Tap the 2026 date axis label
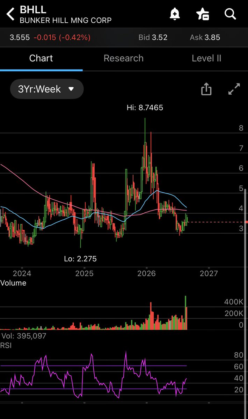This screenshot has width=248, height=419. 147,273
